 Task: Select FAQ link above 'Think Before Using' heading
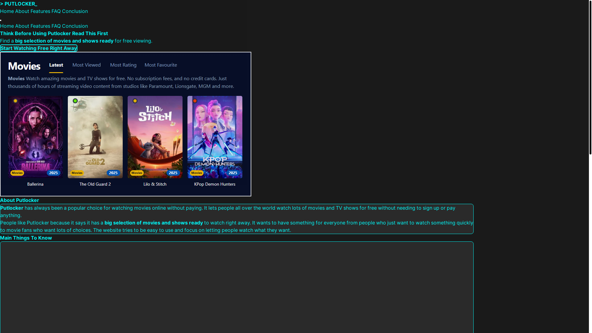point(56,26)
